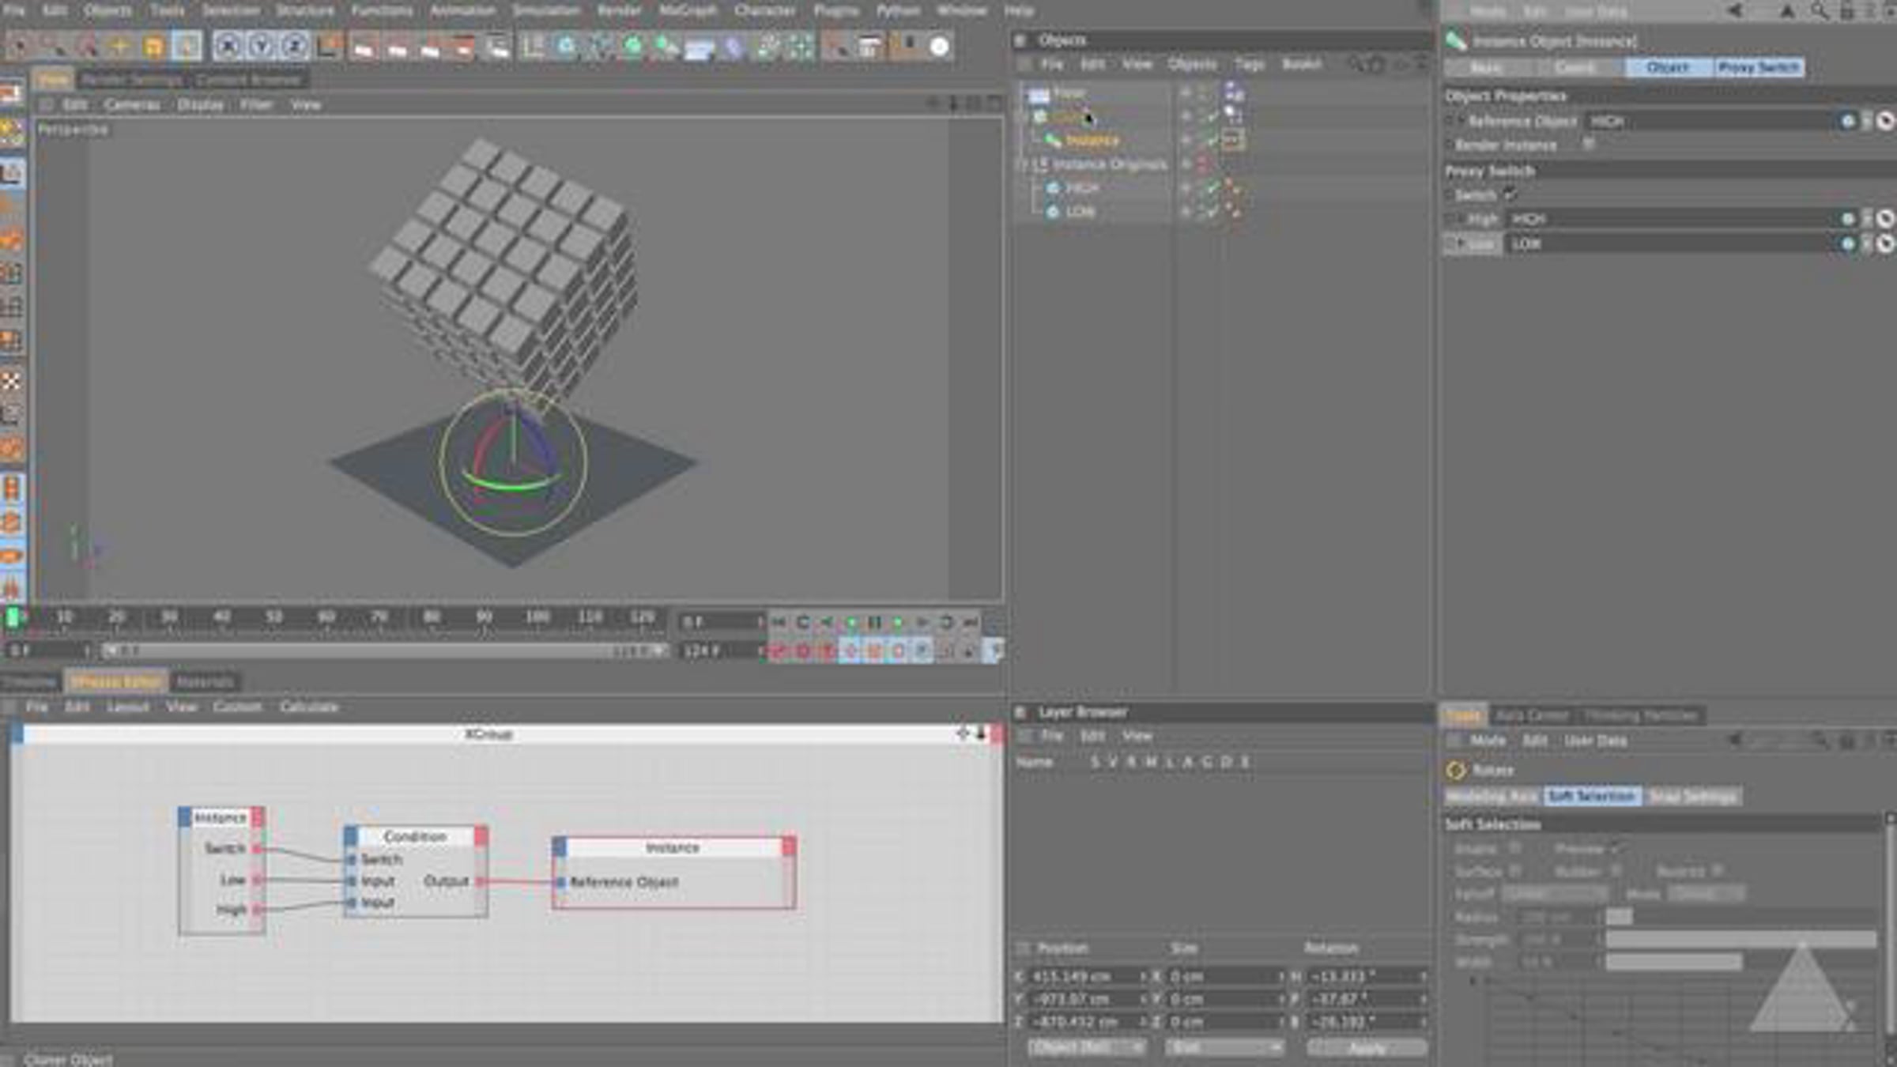1897x1067 pixels.
Task: Click the Apply button in Coordinates panel
Action: coord(1367,1048)
